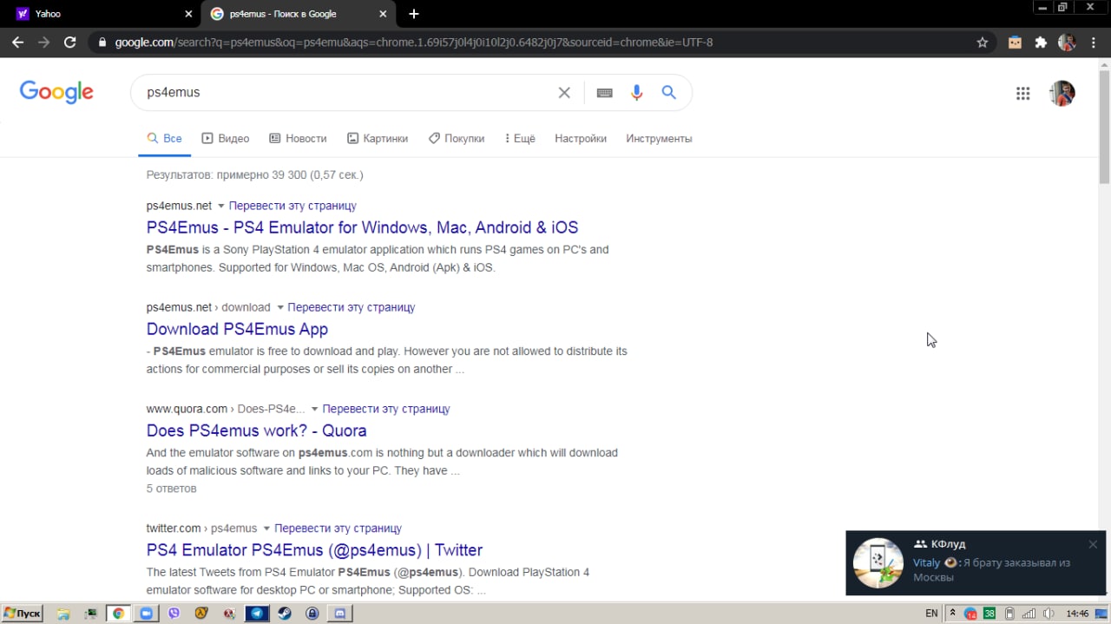
Task: Open Discord from the taskbar
Action: click(x=340, y=614)
